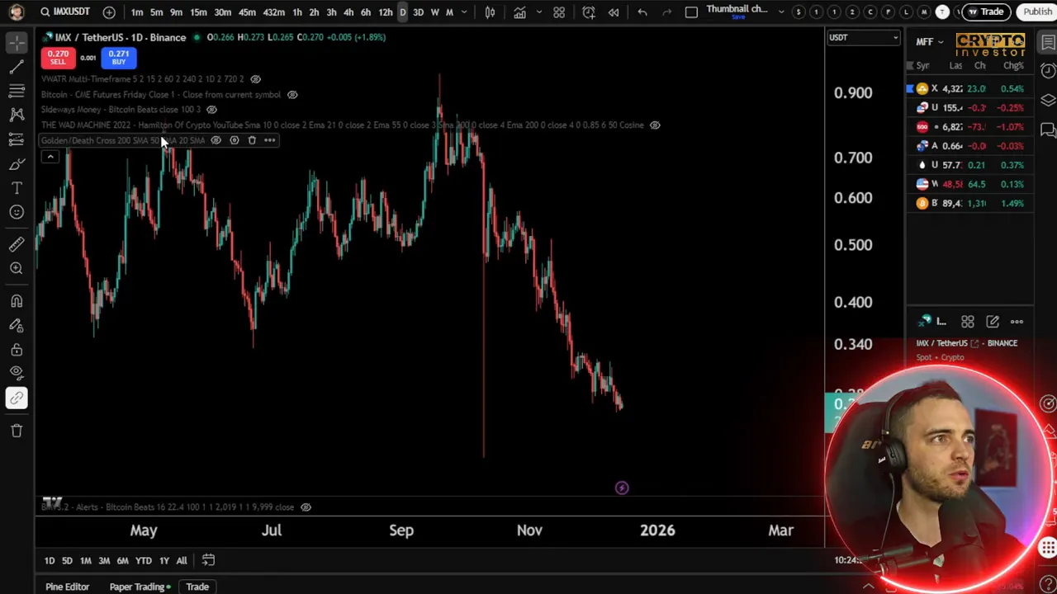This screenshot has width=1057, height=594.
Task: Select the crosshair cursor tool
Action: coord(17,43)
